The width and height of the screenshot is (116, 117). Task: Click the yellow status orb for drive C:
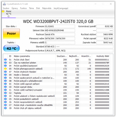coord(3,11)
